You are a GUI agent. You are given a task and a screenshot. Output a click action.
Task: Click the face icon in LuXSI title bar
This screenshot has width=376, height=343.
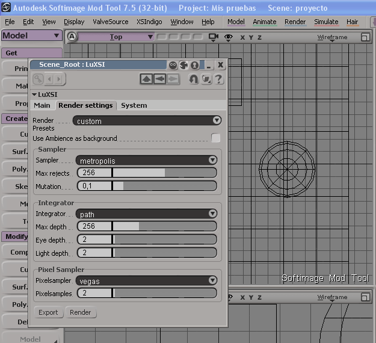(173, 65)
